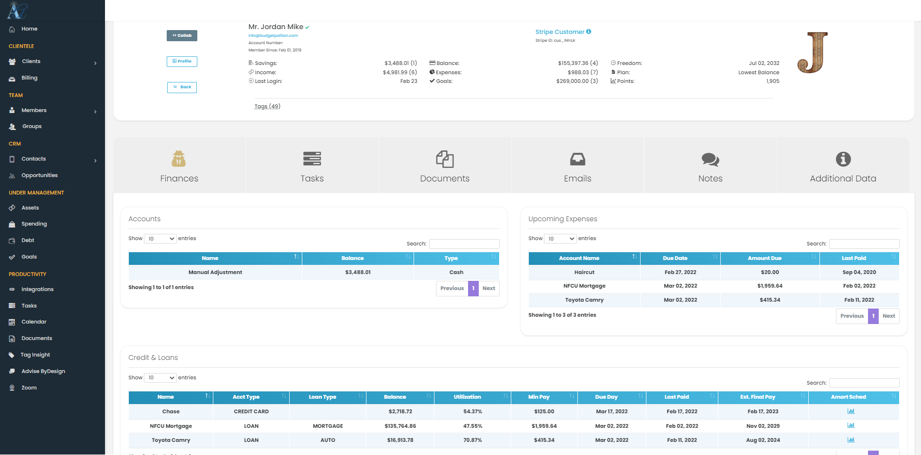Open Groups under Team
921x455 pixels.
tap(32, 126)
